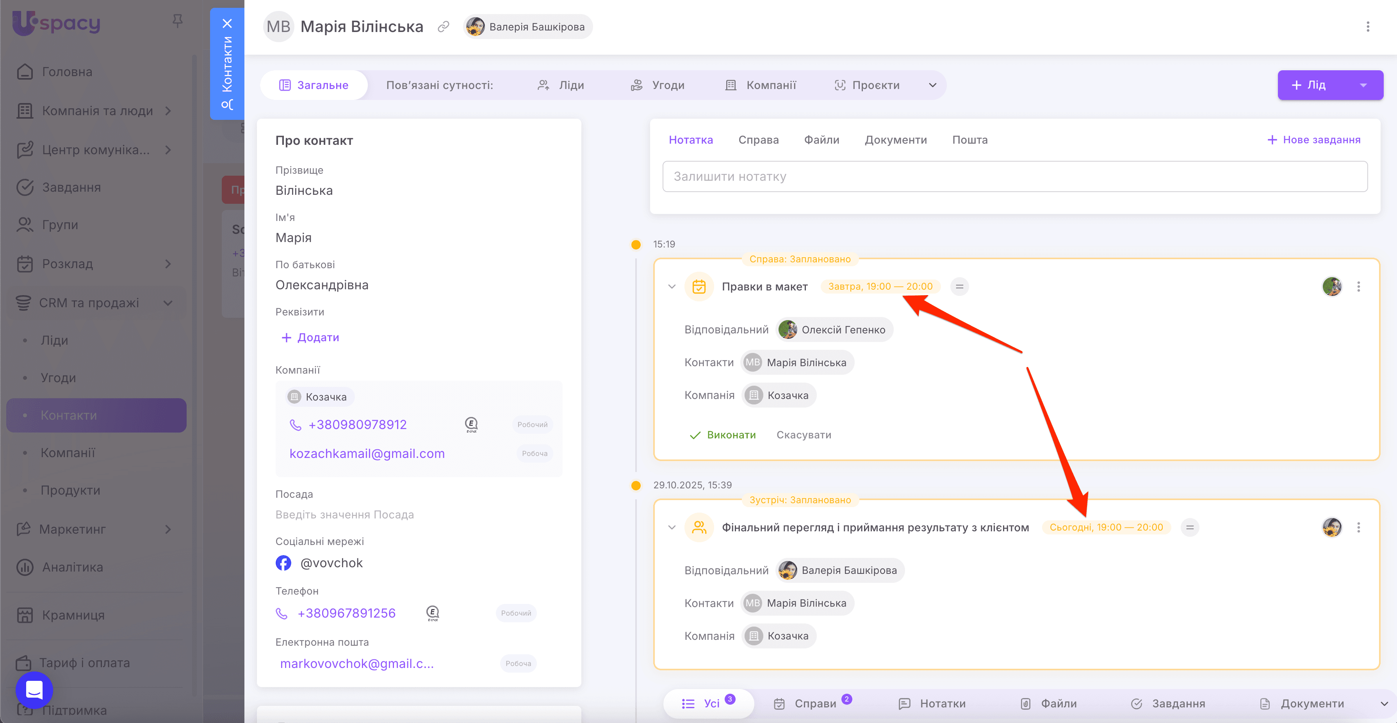
Task: Click priority icon on Фінальний перегляд card
Action: (x=1189, y=527)
